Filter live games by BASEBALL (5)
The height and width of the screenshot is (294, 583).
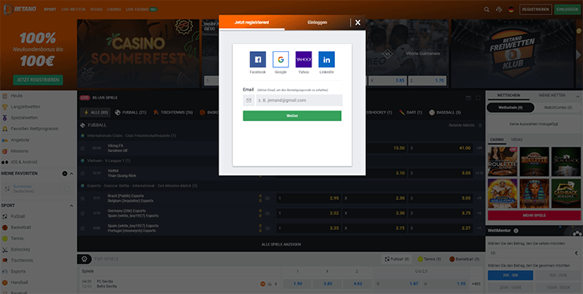tap(444, 112)
